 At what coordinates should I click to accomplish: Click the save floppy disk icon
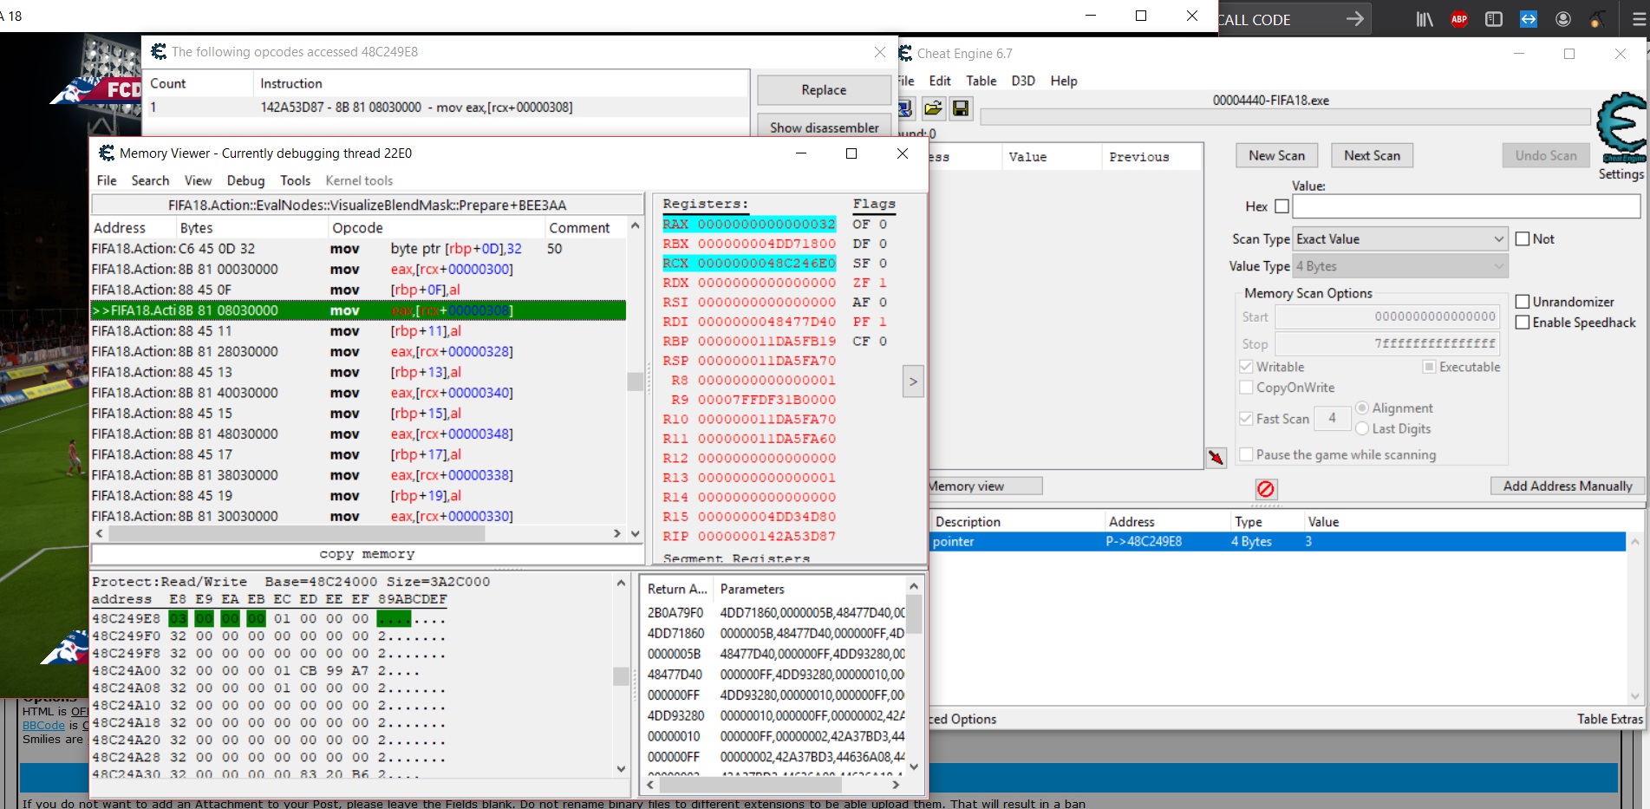[960, 108]
